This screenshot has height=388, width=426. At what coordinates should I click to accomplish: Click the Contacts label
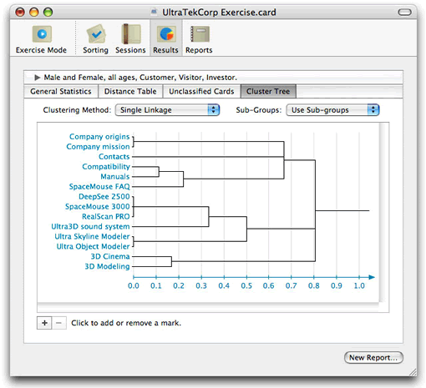[x=114, y=157]
